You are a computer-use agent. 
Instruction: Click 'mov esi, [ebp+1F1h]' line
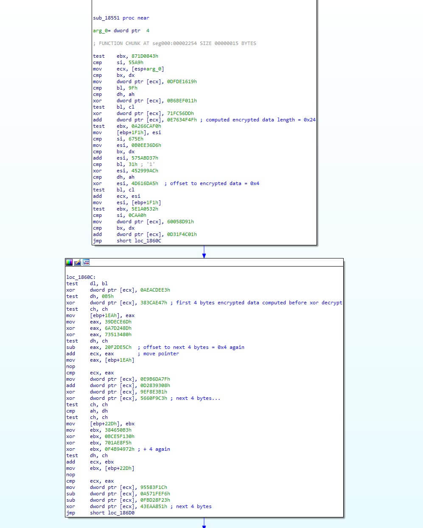click(127, 202)
